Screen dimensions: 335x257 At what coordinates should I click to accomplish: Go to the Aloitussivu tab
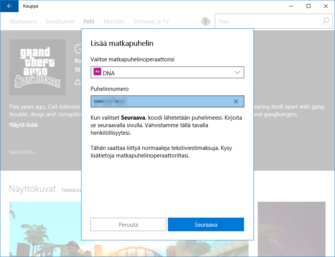click(23, 22)
